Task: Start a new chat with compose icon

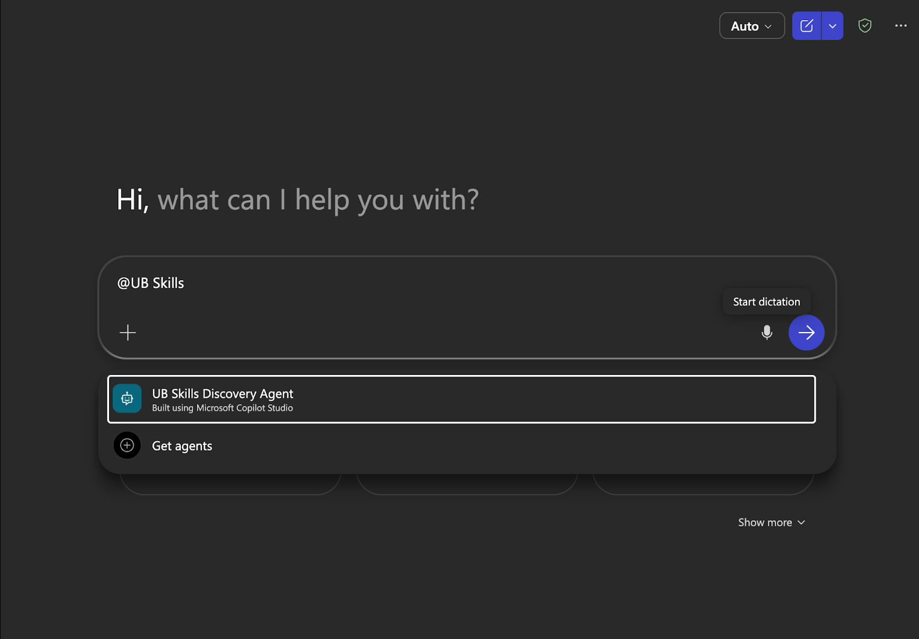Action: 806,26
